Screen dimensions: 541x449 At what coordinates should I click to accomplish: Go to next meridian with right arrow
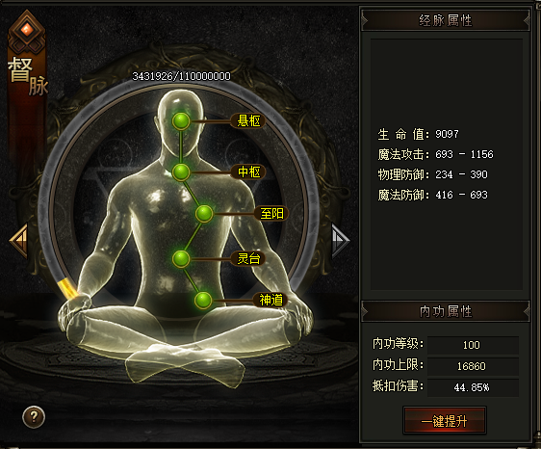tap(340, 240)
